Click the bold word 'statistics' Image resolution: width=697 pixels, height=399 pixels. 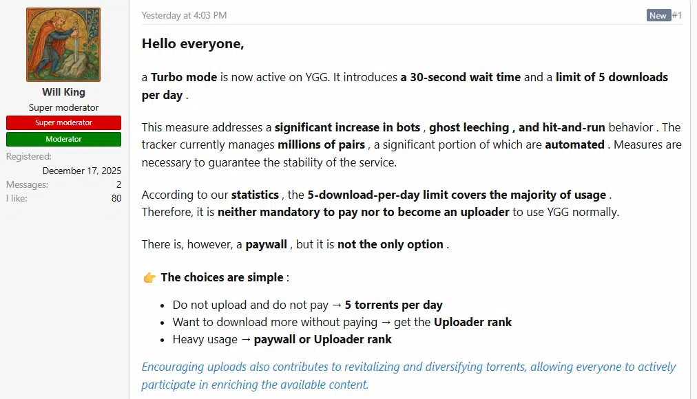(255, 195)
